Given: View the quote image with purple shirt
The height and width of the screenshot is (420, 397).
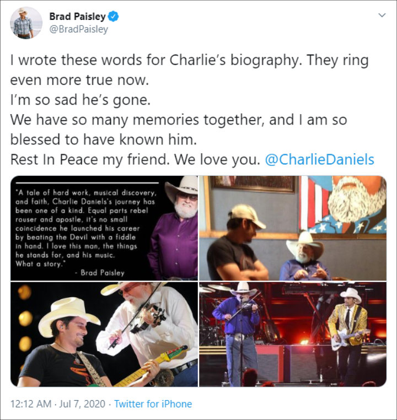Looking at the screenshot, I should pos(104,228).
